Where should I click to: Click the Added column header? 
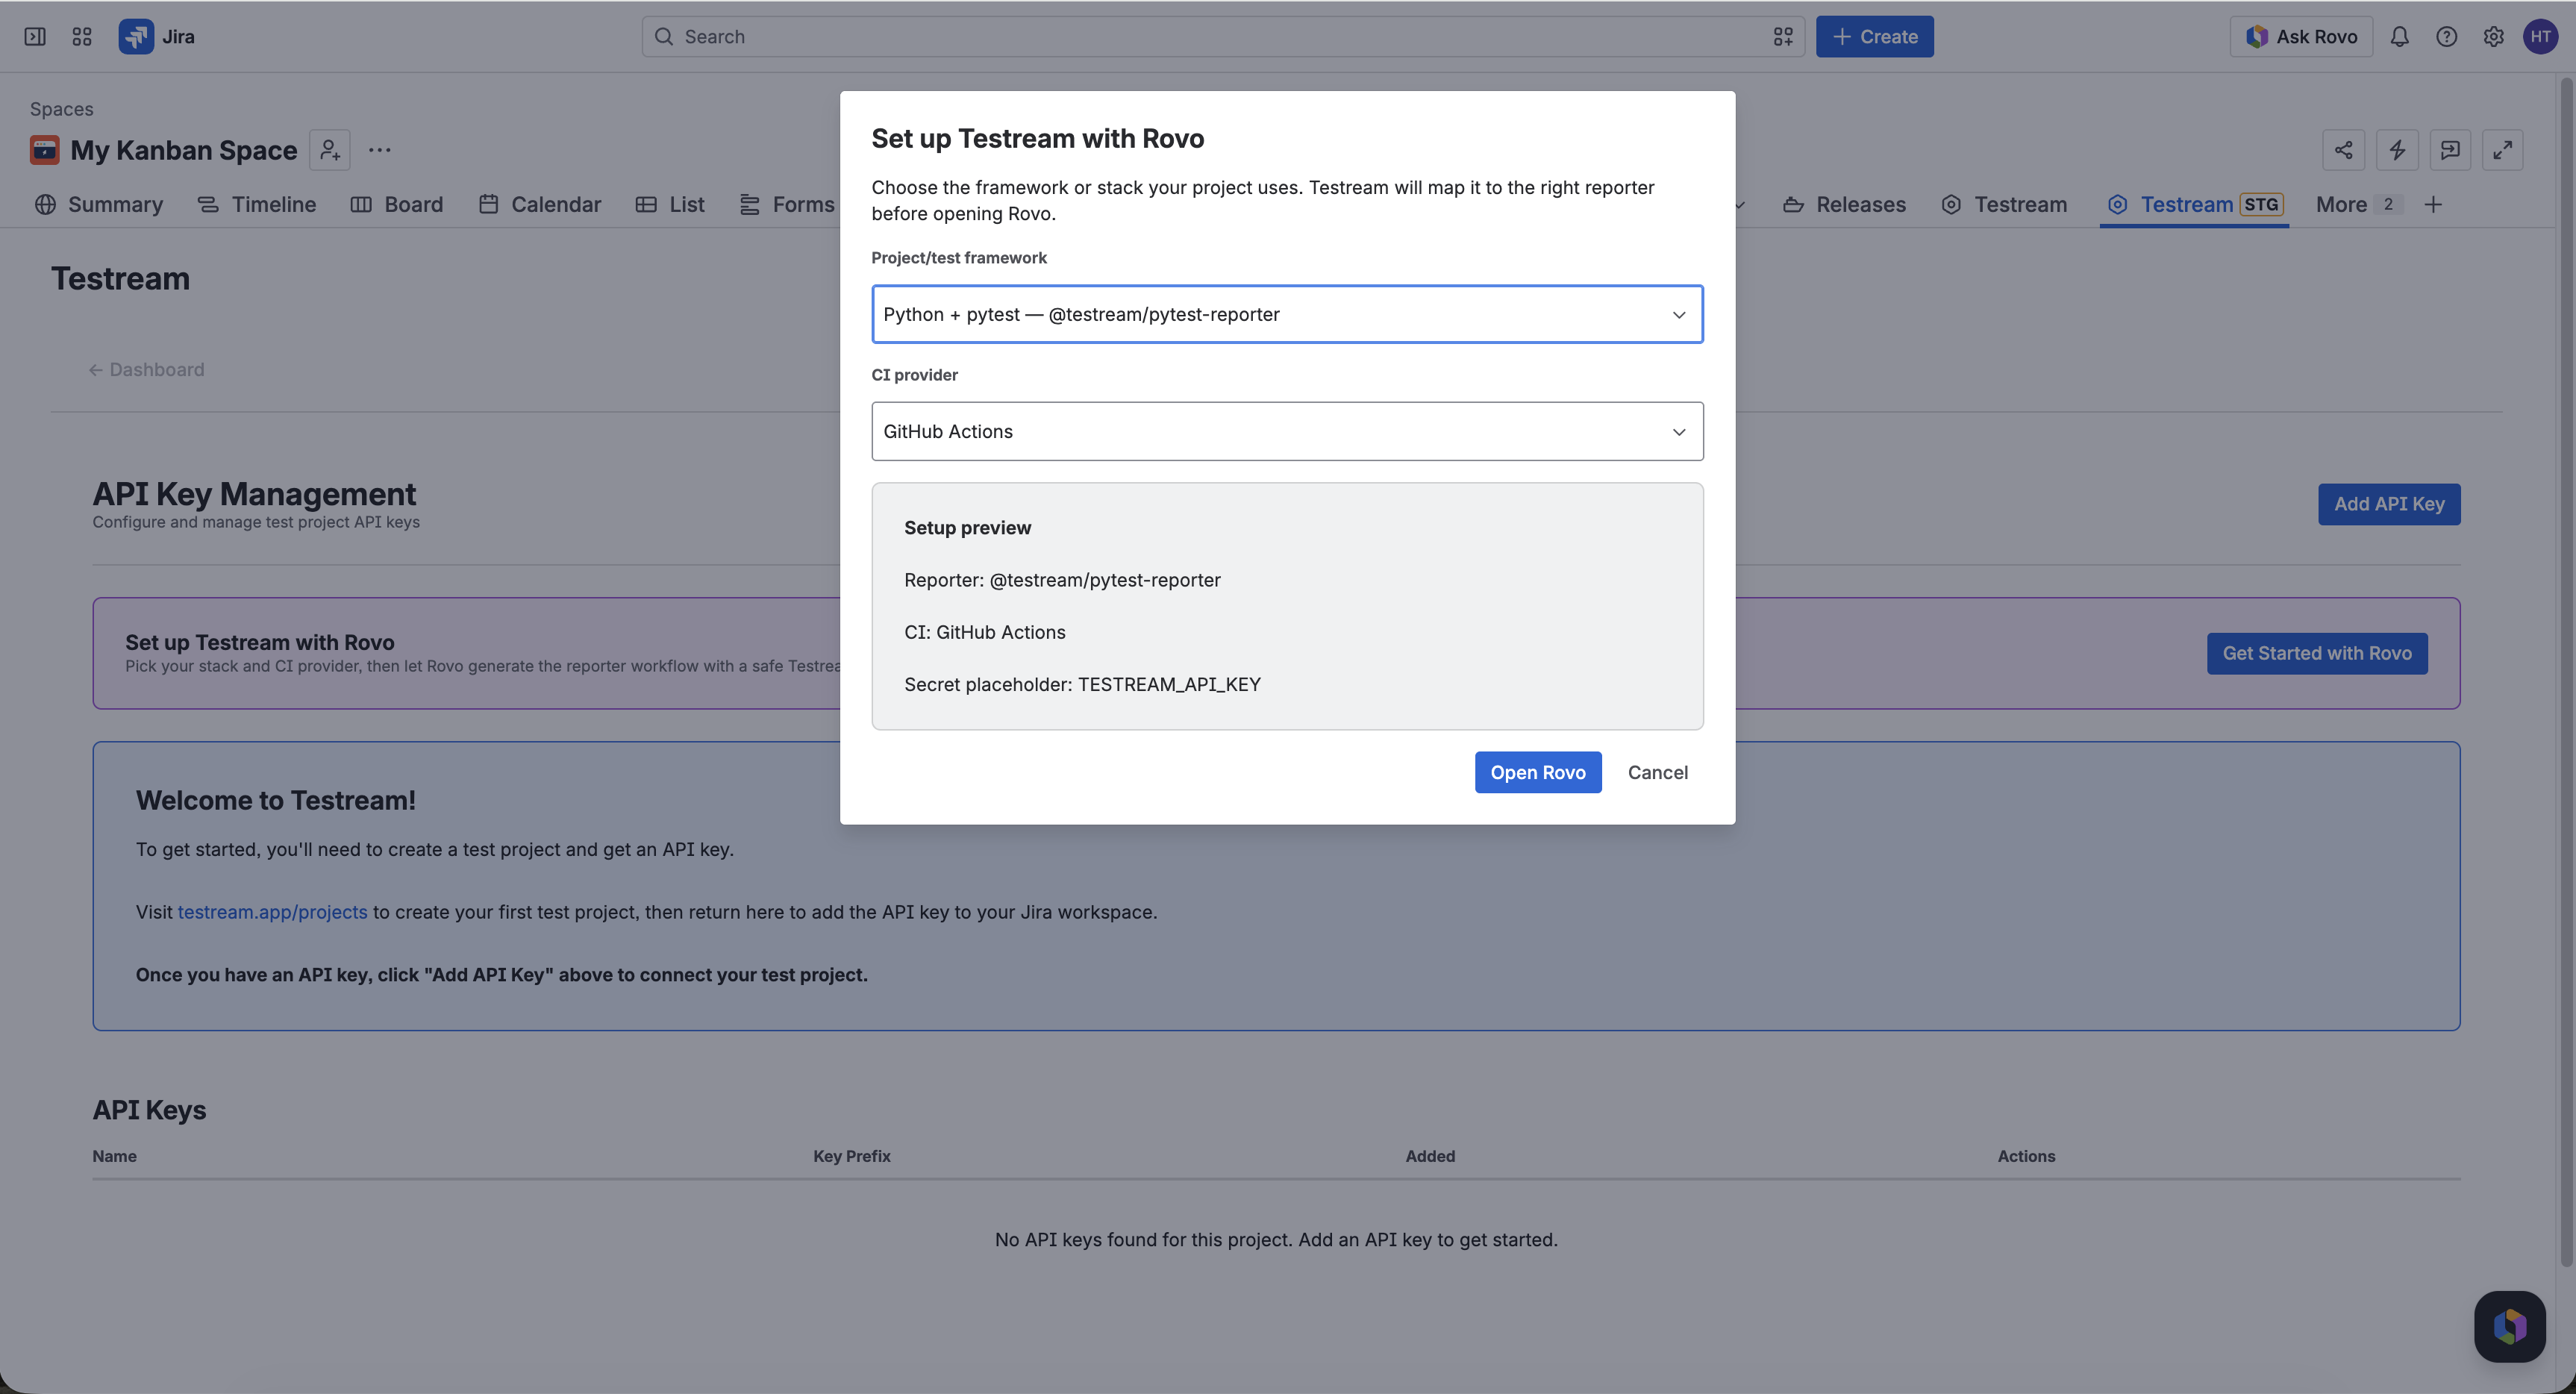click(x=1429, y=1156)
